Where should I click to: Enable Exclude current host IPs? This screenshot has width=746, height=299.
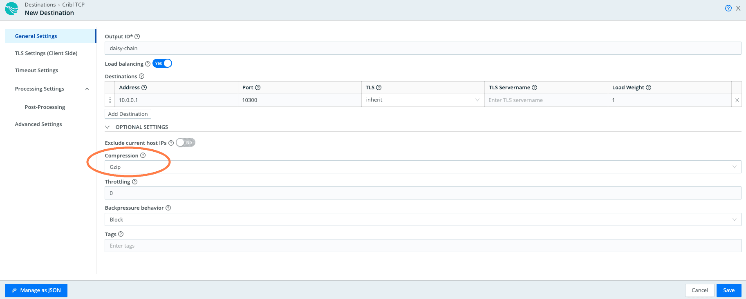(186, 142)
